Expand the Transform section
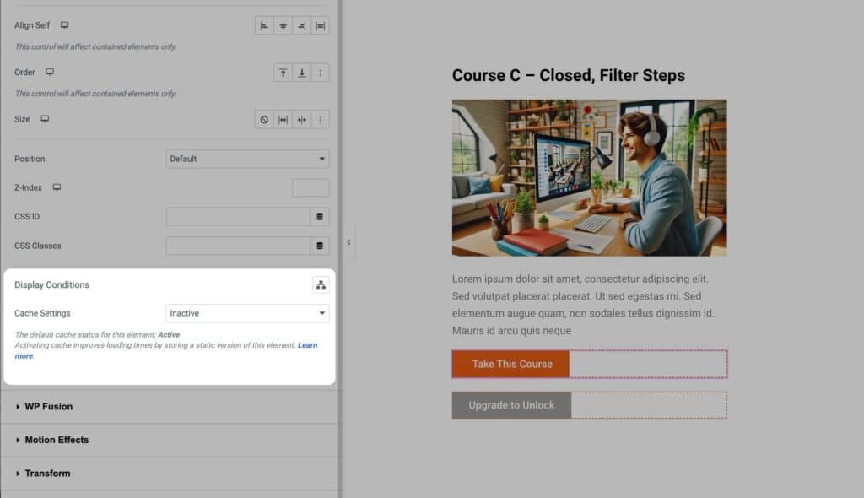864x498 pixels. click(170, 474)
